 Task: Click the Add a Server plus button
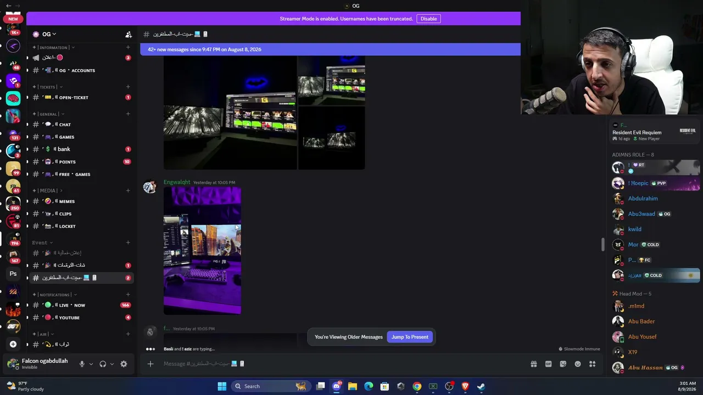click(13, 344)
